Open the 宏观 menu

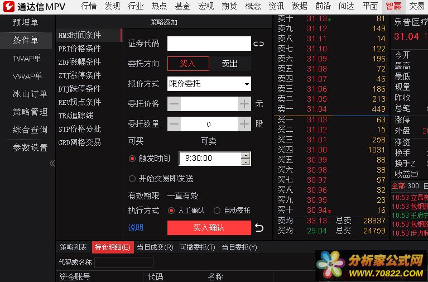point(206,6)
